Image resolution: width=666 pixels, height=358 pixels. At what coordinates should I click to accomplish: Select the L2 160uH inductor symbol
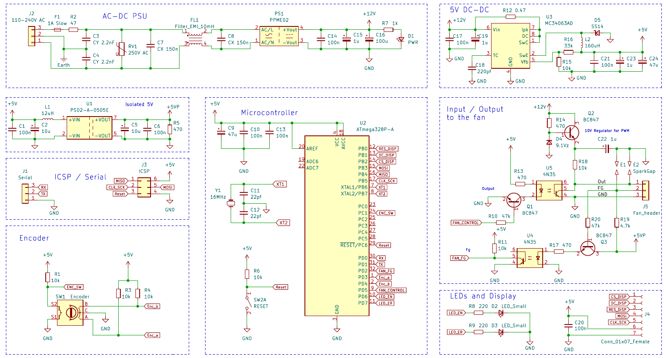[582, 43]
